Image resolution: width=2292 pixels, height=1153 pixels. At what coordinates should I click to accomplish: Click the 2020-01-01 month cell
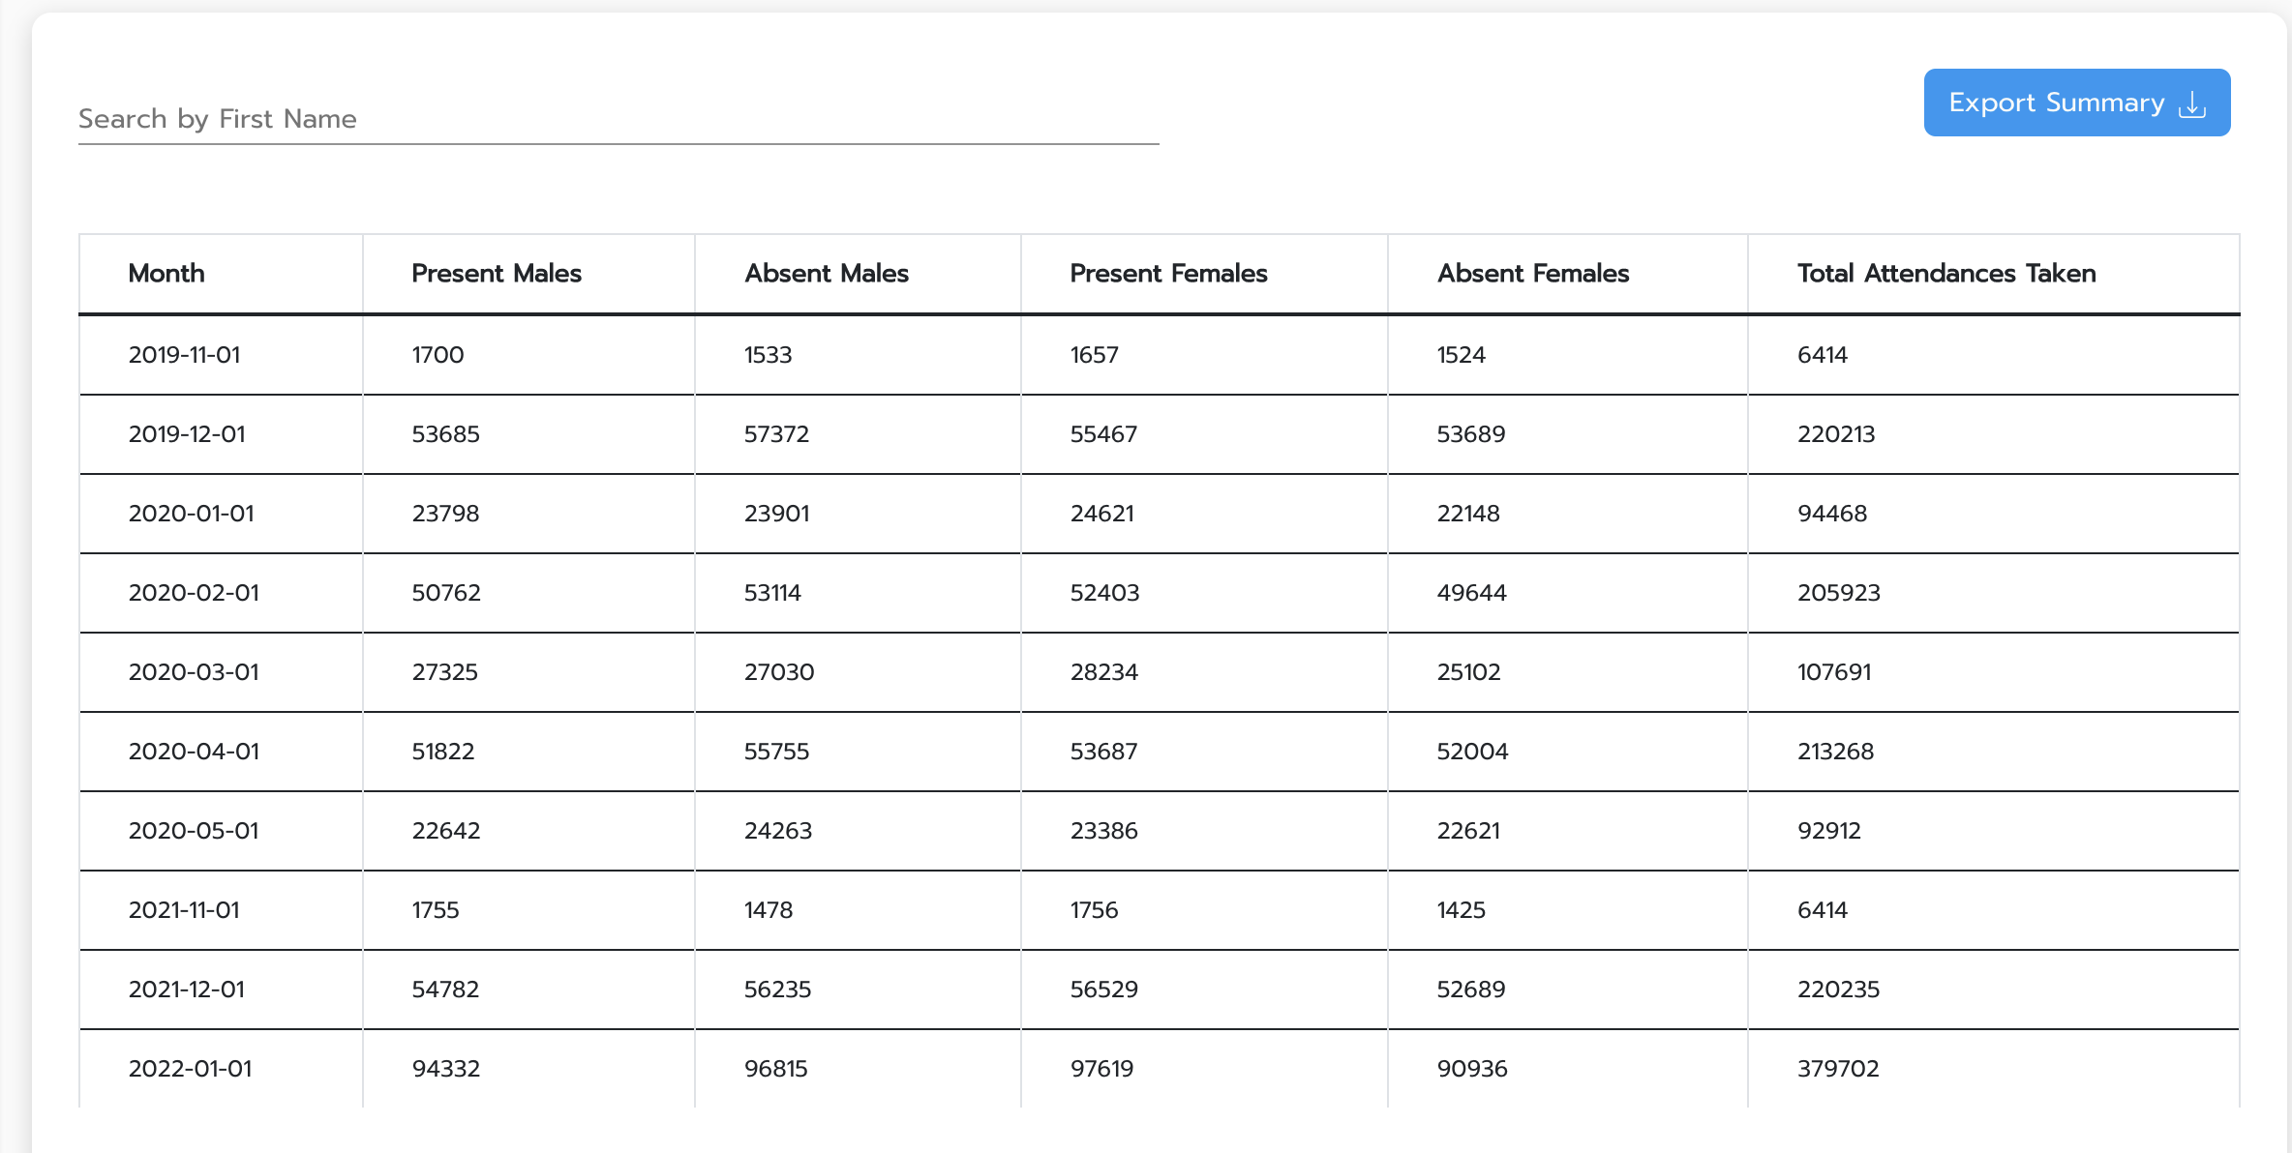click(191, 514)
